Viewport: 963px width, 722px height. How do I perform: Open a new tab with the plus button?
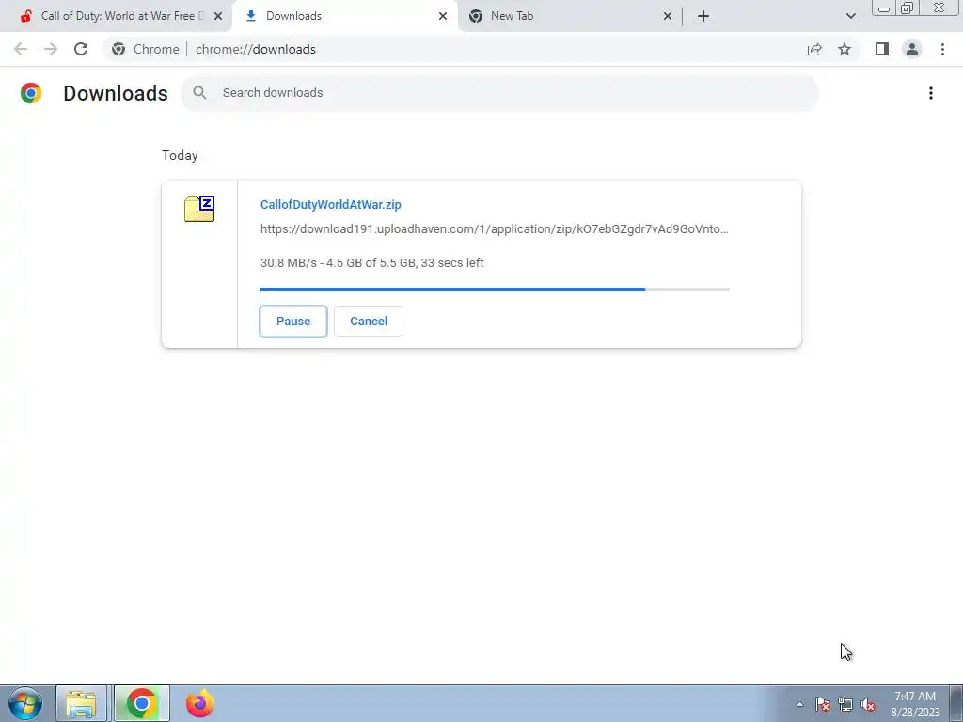tap(703, 16)
